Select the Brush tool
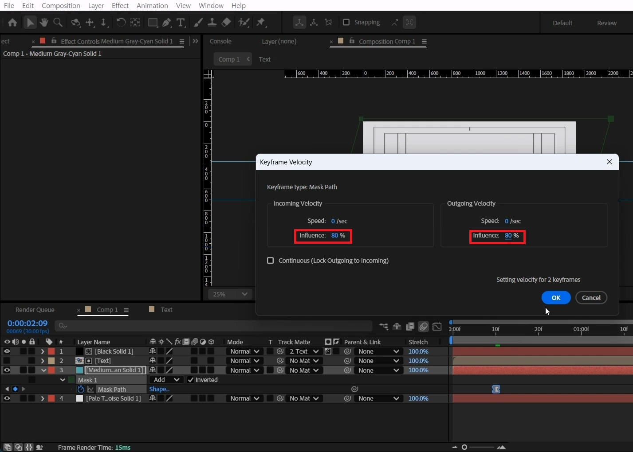The width and height of the screenshot is (633, 452). point(198,22)
